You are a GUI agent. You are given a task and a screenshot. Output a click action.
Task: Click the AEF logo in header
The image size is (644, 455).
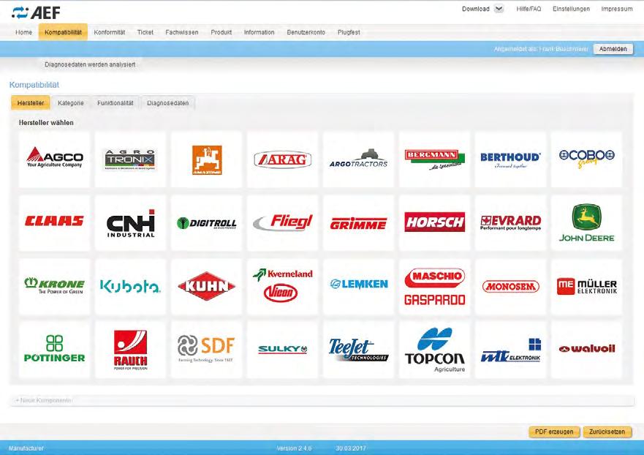36,12
